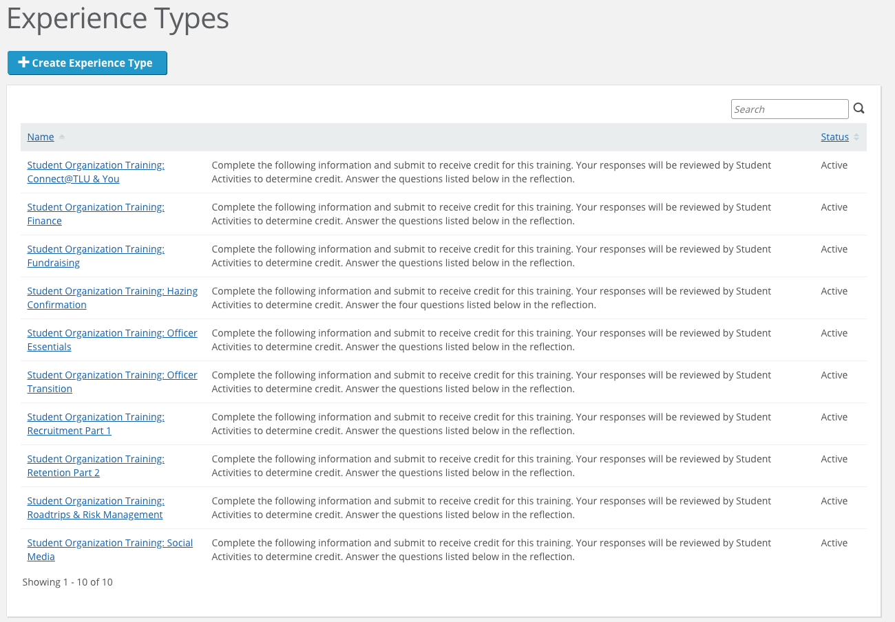This screenshot has width=895, height=622.
Task: Click the description text in the Officer Essentials row
Action: pyautogui.click(x=492, y=340)
